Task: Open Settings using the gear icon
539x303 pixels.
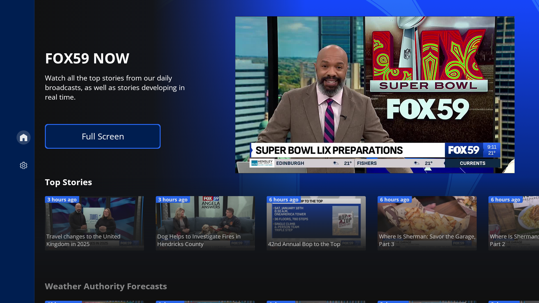Action: (23, 165)
